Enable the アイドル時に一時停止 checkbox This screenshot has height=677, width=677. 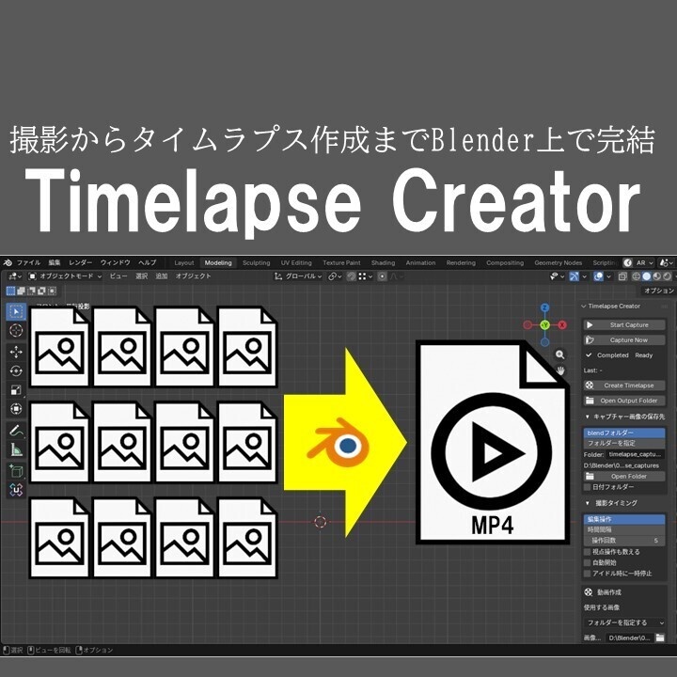pos(587,574)
